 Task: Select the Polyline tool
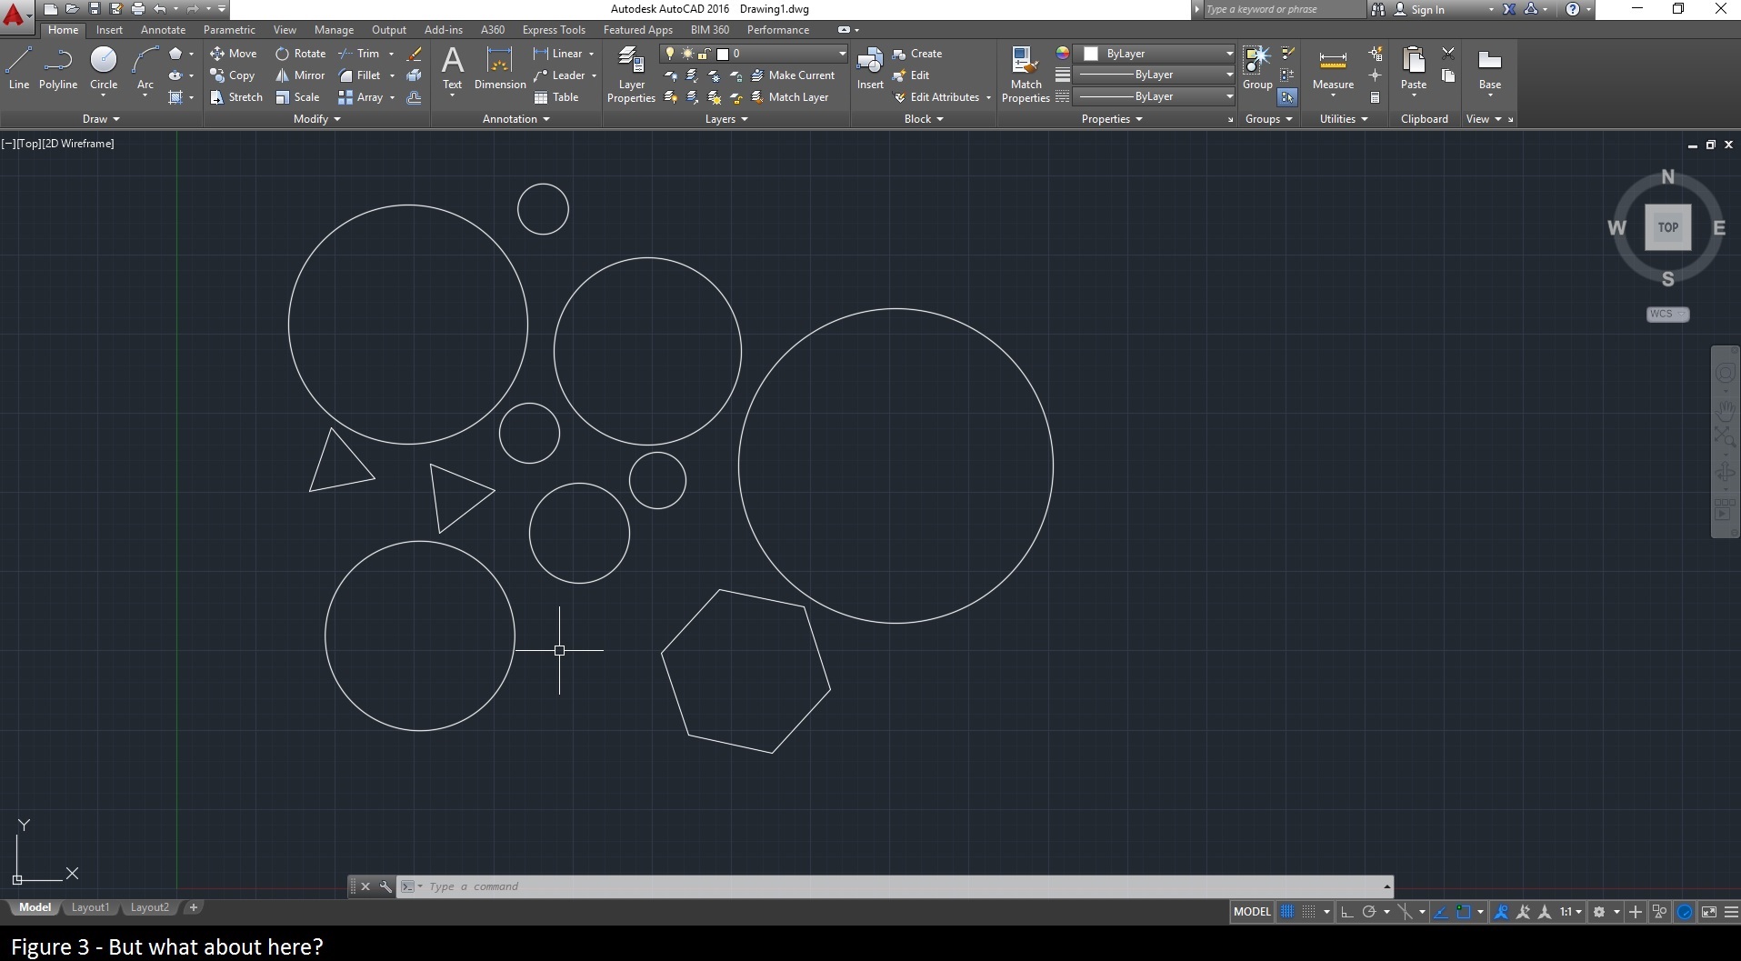(57, 65)
